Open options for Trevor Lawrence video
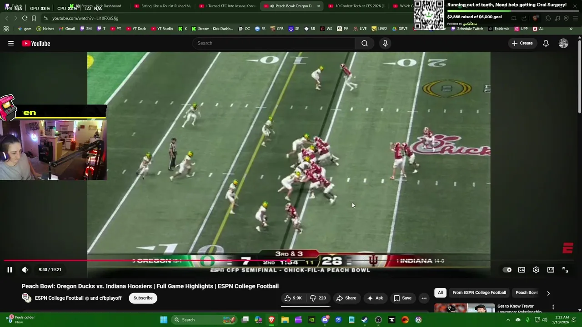Image resolution: width=582 pixels, height=327 pixels. (x=553, y=307)
